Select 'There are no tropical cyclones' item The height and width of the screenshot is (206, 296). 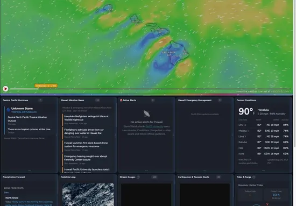pos(29,129)
